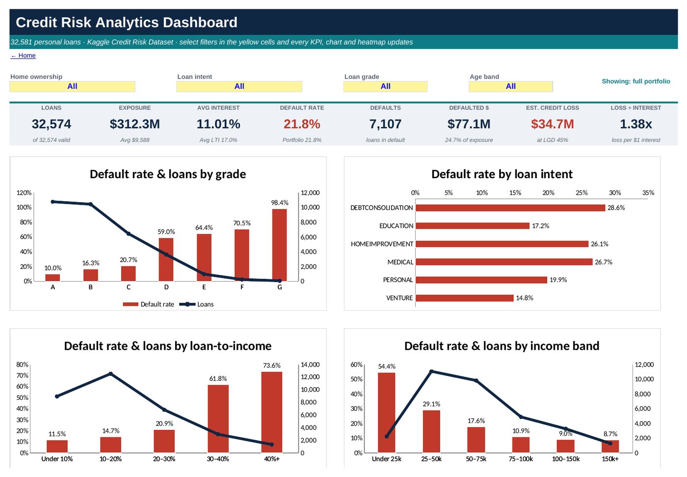Select the PERSONAL bar at 19.9%
The image size is (687, 477).
(481, 280)
